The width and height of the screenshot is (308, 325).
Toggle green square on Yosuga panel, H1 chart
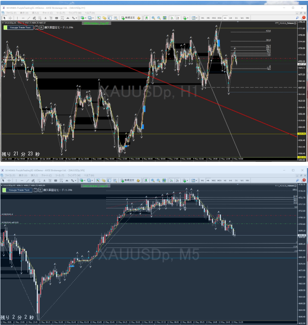(5, 28)
